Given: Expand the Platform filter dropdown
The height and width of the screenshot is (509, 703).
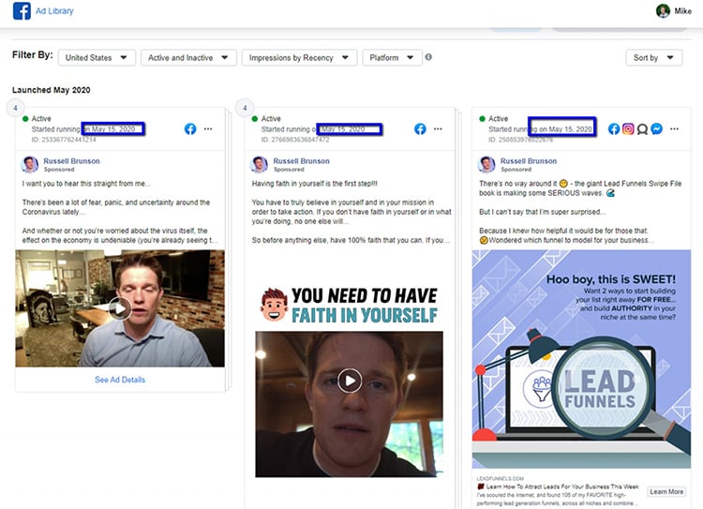Looking at the screenshot, I should tap(392, 57).
